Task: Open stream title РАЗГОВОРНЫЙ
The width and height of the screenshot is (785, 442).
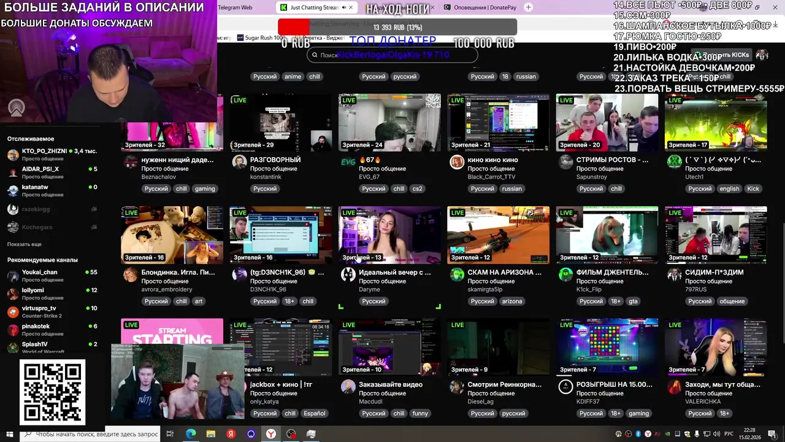Action: tap(275, 160)
